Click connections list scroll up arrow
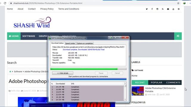 coord(125,83)
